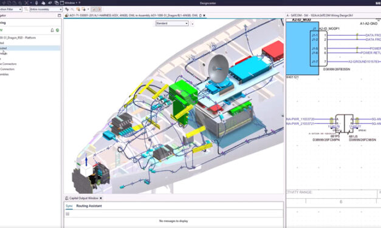Select the blue A2-ID_MOD block in the schematic
The image size is (381, 228).
(302, 49)
